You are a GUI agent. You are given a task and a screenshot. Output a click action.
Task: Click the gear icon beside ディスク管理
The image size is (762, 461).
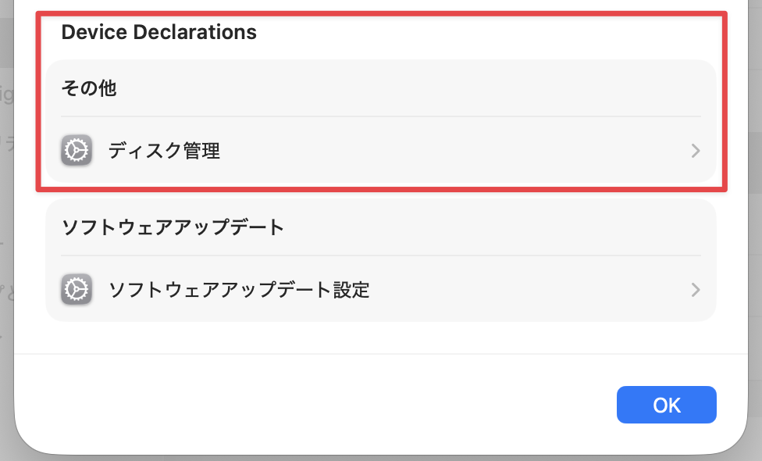[77, 150]
